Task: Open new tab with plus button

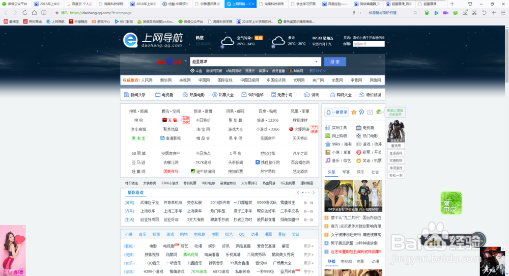Action: [x=452, y=4]
